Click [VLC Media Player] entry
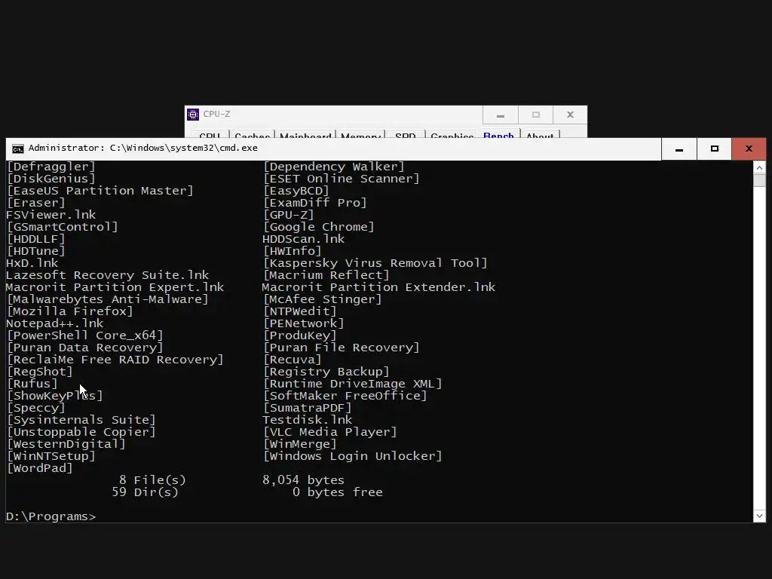The height and width of the screenshot is (579, 772). click(330, 432)
